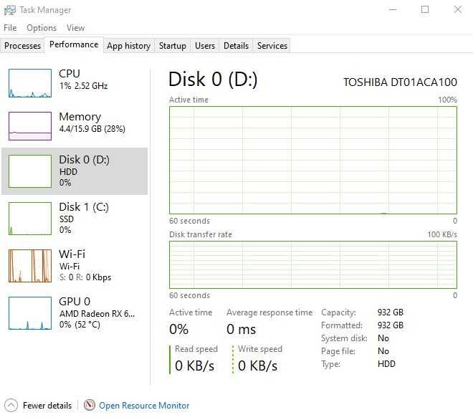Click the Task Manager title bar icon
The image size is (473, 420).
click(x=10, y=10)
